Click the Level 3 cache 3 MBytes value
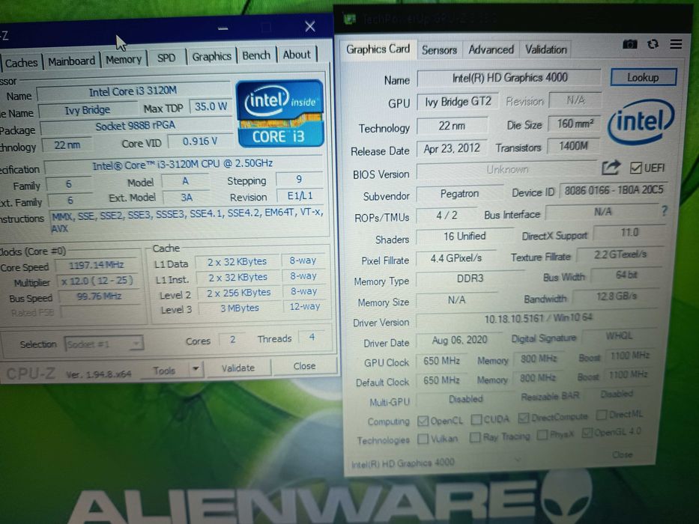 239,308
